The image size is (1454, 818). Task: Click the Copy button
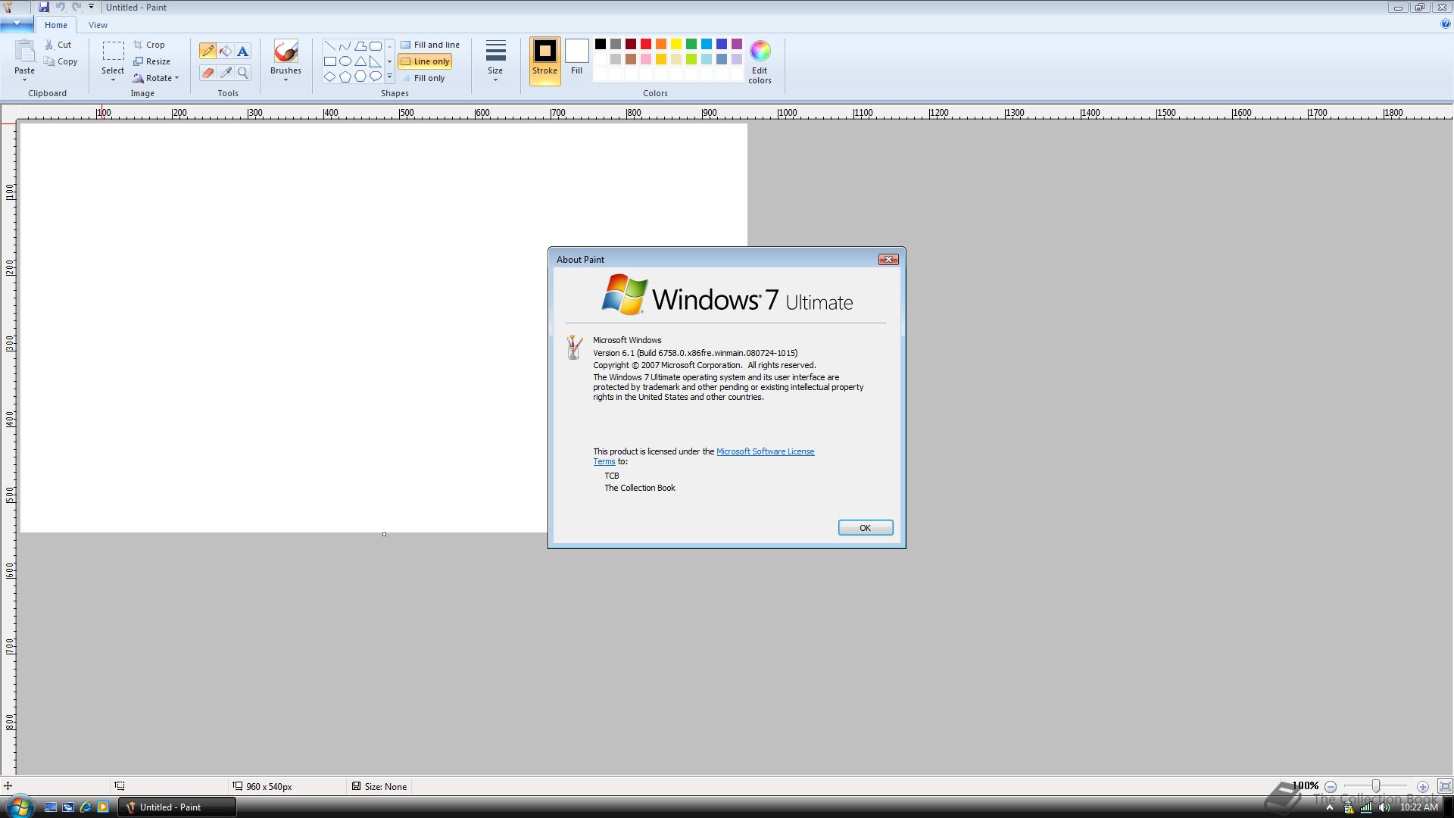(x=61, y=61)
